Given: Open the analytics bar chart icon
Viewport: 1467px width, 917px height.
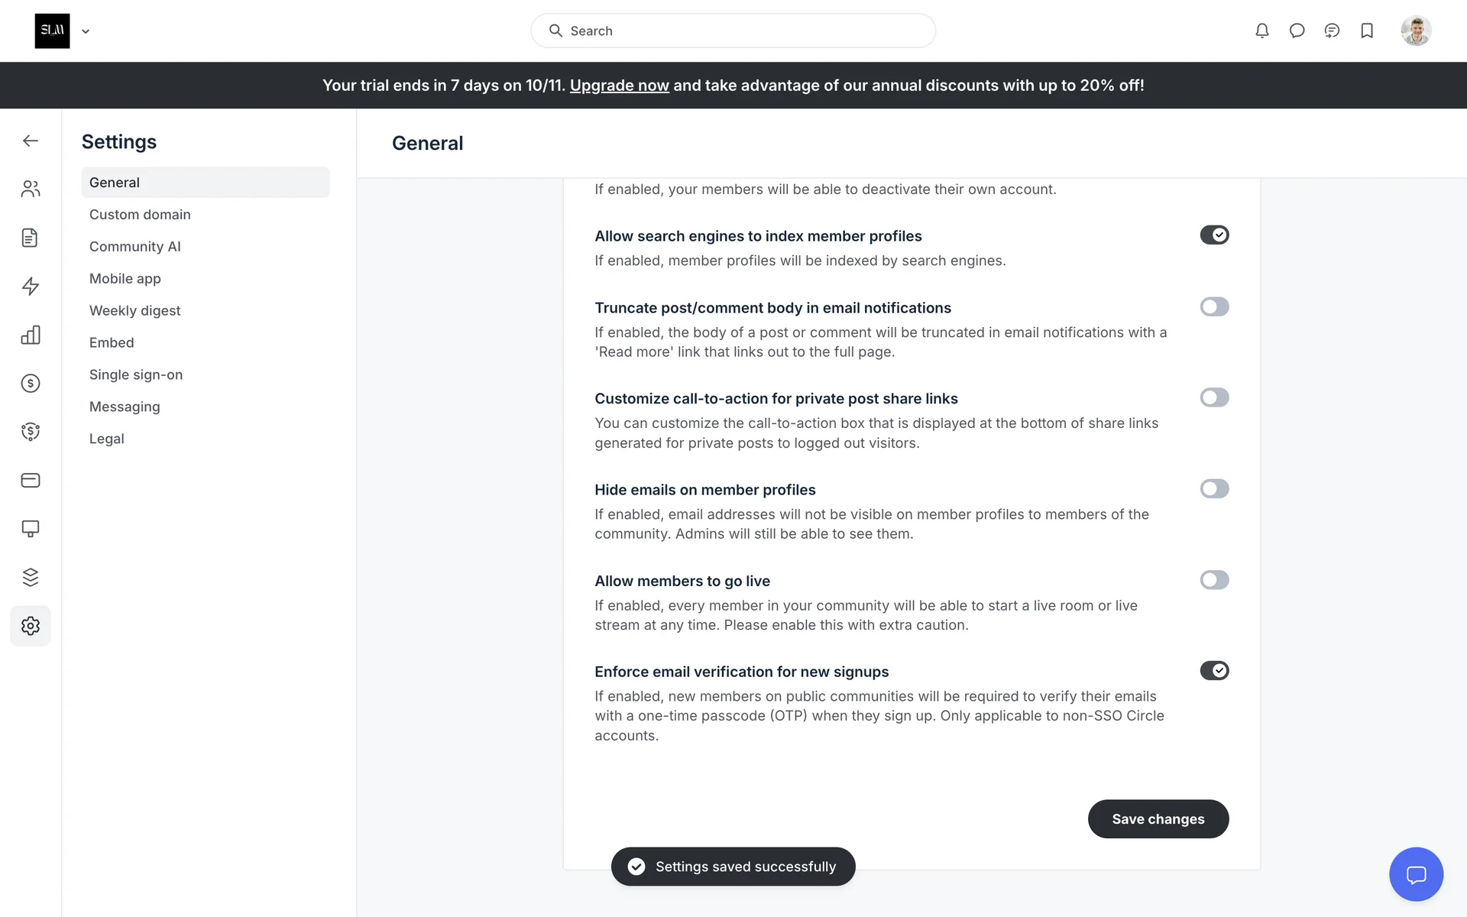Looking at the screenshot, I should pyautogui.click(x=31, y=335).
